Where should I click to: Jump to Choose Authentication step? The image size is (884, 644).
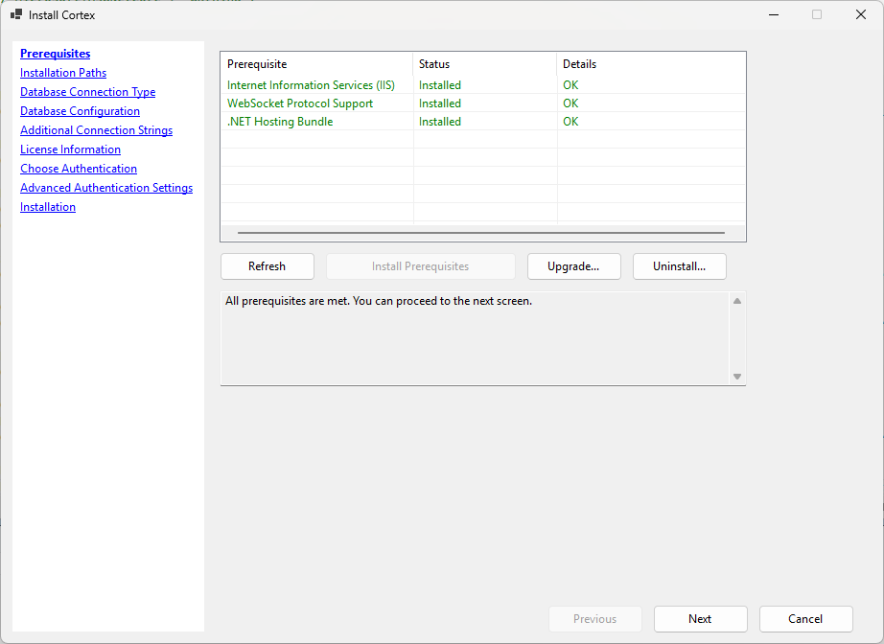click(79, 169)
